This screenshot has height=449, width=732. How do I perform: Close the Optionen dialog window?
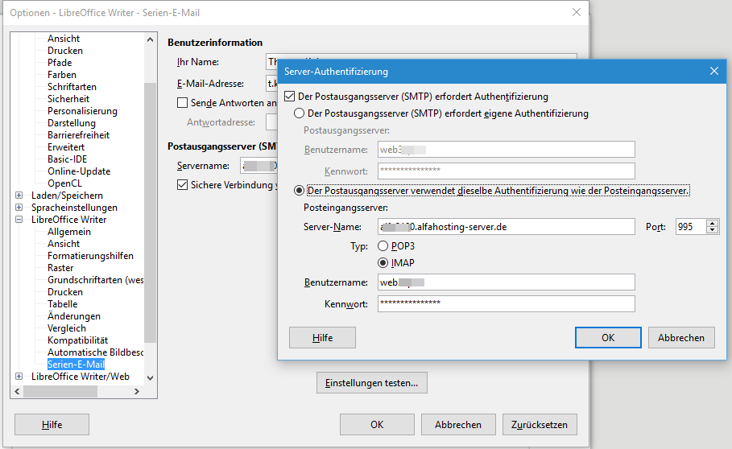[577, 13]
